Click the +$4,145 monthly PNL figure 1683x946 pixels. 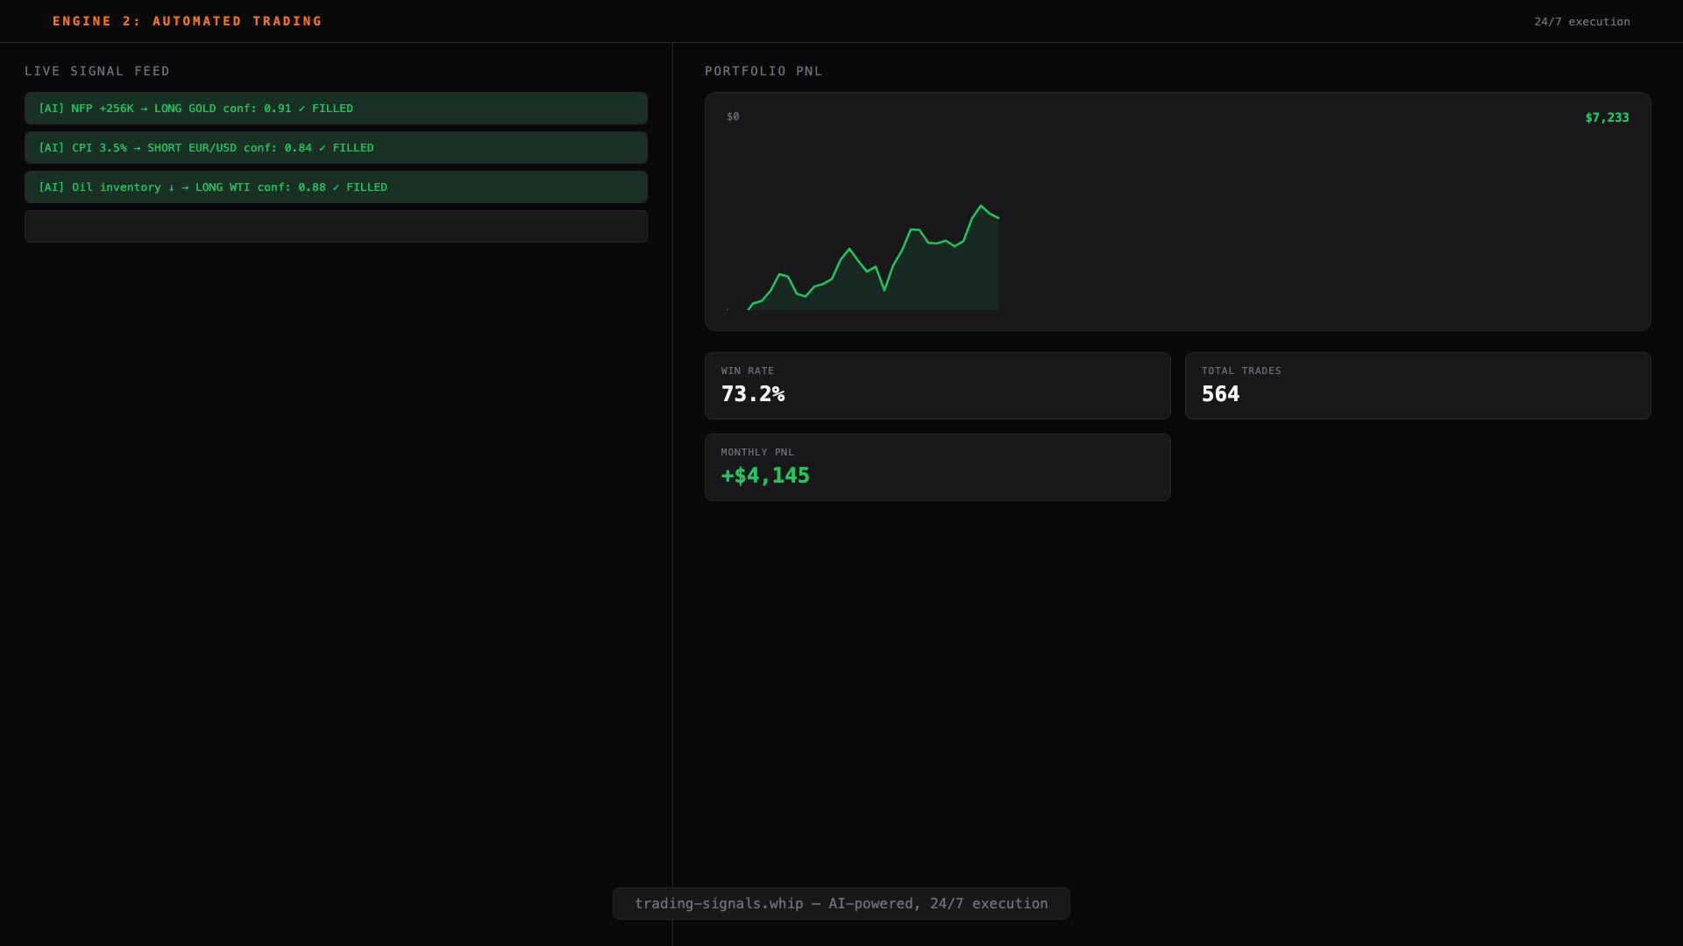[x=765, y=476]
